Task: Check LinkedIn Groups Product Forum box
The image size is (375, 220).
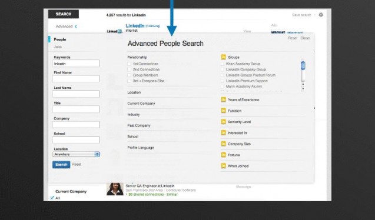Action: (223, 75)
